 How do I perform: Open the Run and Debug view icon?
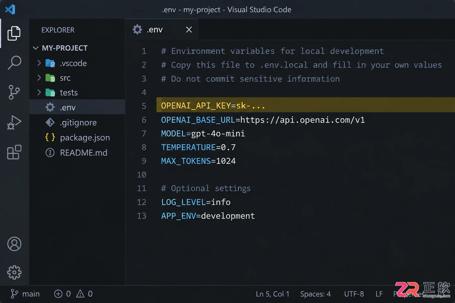[x=14, y=122]
